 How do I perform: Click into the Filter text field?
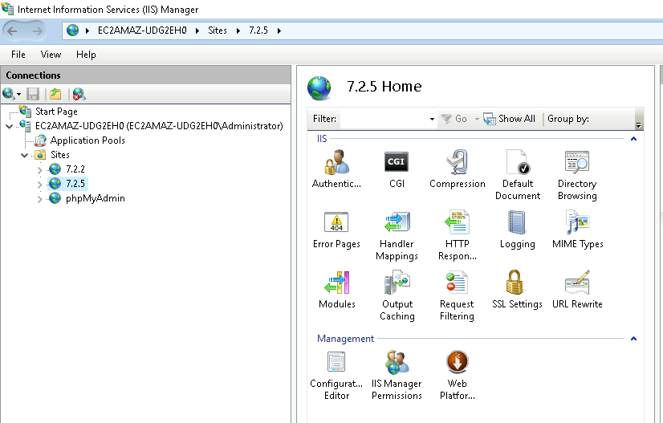(x=384, y=119)
